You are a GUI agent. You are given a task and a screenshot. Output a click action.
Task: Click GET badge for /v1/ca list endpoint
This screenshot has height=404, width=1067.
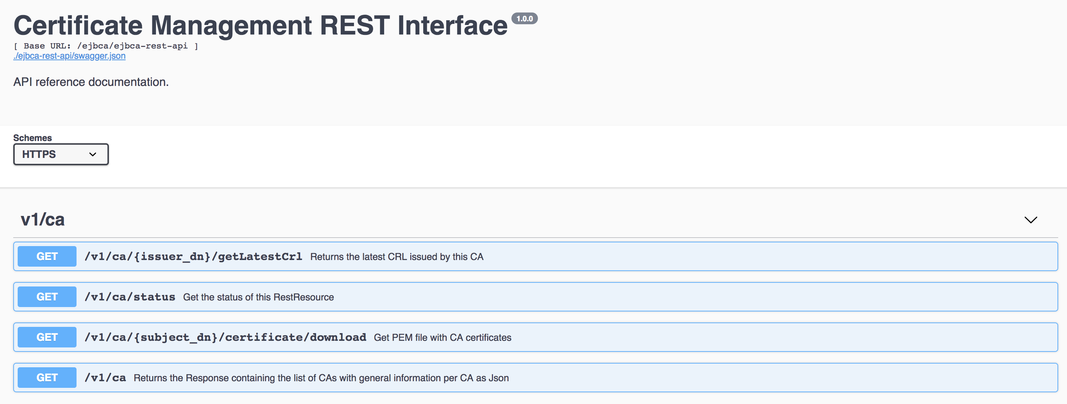[47, 378]
